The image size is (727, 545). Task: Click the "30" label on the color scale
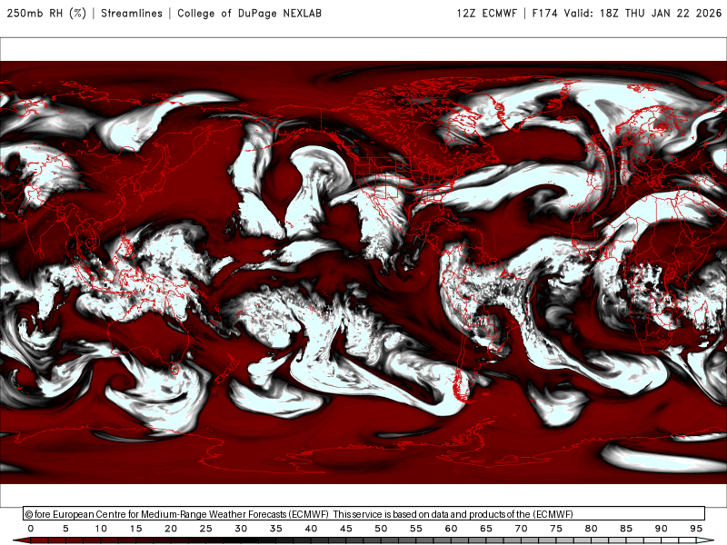(241, 529)
